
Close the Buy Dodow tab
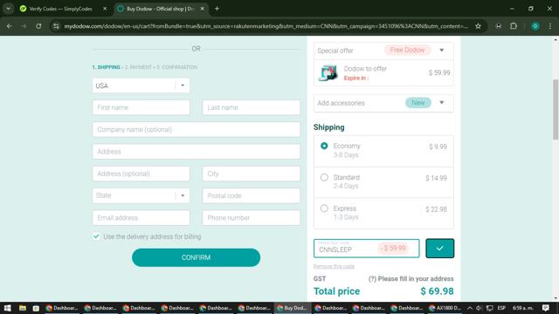click(202, 9)
